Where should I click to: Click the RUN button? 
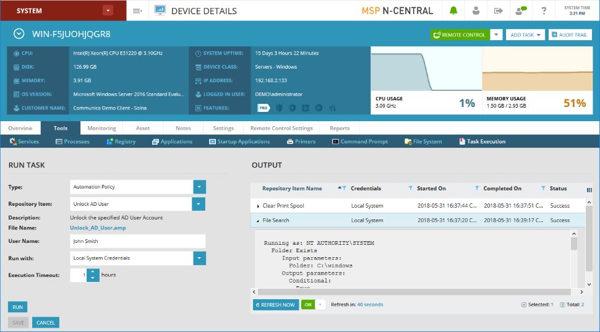(17, 307)
